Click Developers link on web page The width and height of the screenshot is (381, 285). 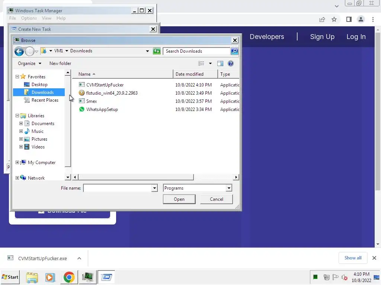pyautogui.click(x=267, y=37)
